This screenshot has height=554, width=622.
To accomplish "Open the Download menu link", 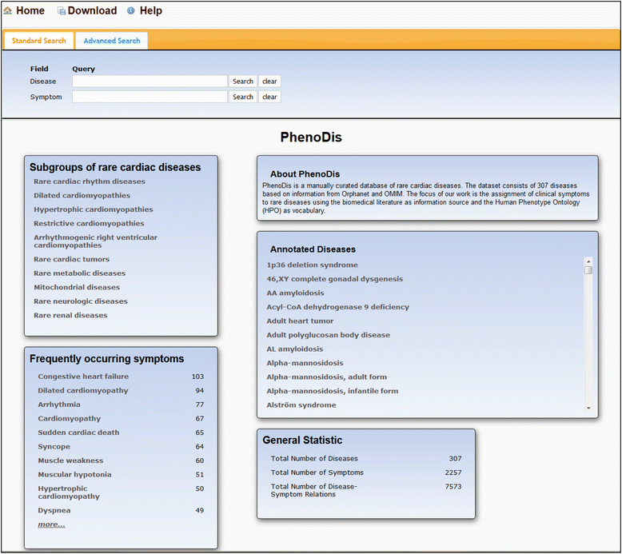I will (x=92, y=10).
